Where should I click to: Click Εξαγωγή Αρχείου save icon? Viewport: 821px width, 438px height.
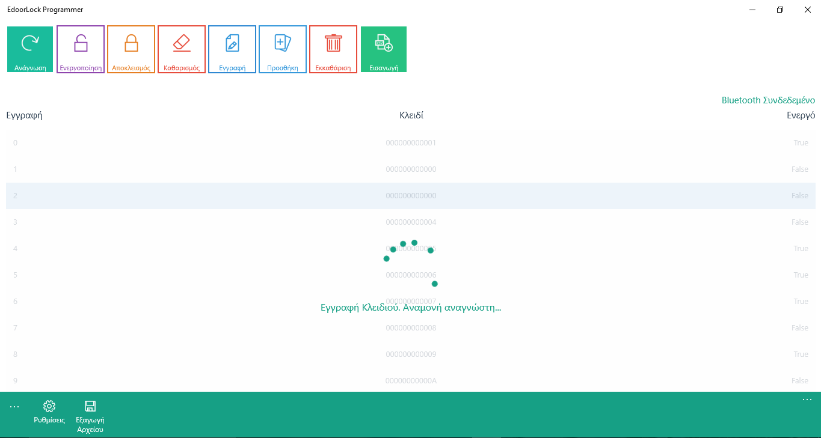click(90, 416)
